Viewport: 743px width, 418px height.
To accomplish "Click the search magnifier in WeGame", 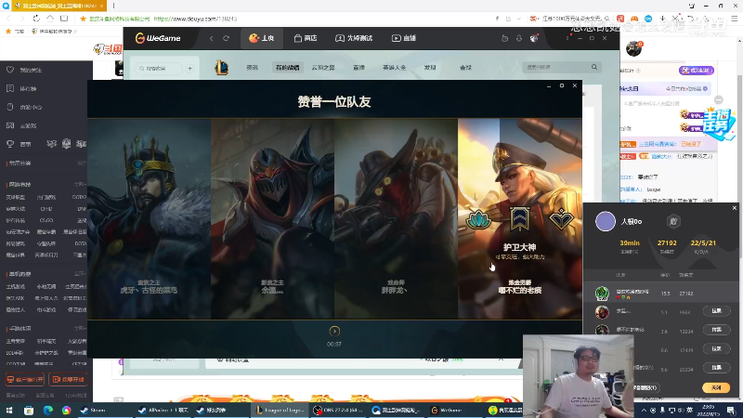I will click(x=594, y=67).
